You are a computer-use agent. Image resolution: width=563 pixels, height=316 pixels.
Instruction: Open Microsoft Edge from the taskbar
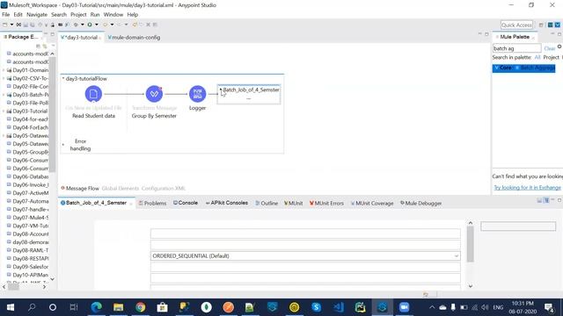tap(96, 307)
